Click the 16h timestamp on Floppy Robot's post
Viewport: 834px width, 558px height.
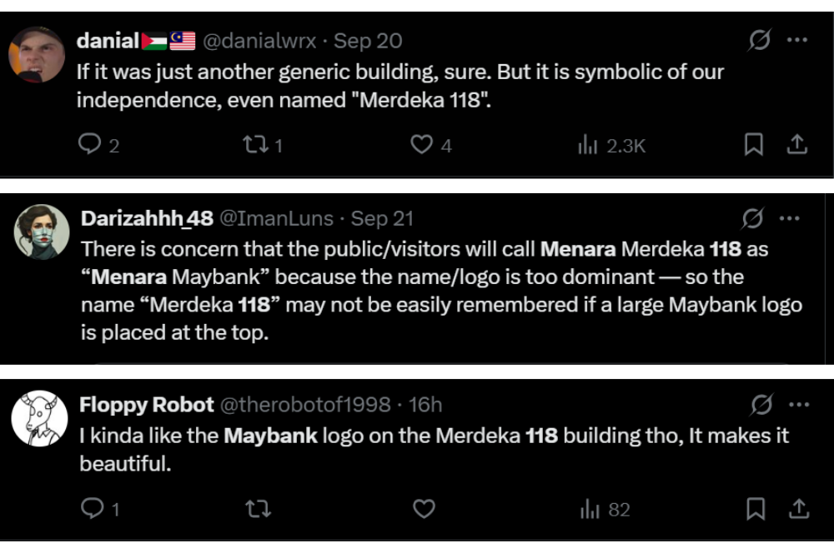[424, 404]
